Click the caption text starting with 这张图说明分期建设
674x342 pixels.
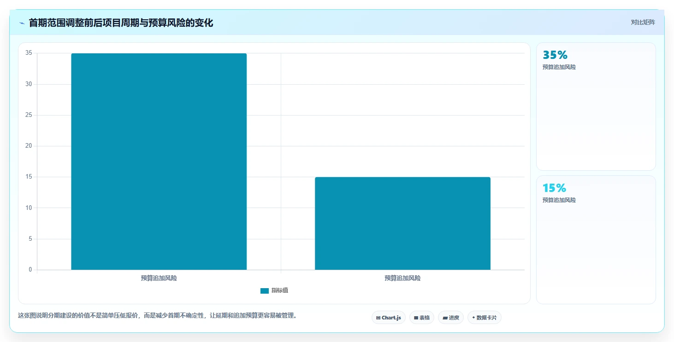158,316
